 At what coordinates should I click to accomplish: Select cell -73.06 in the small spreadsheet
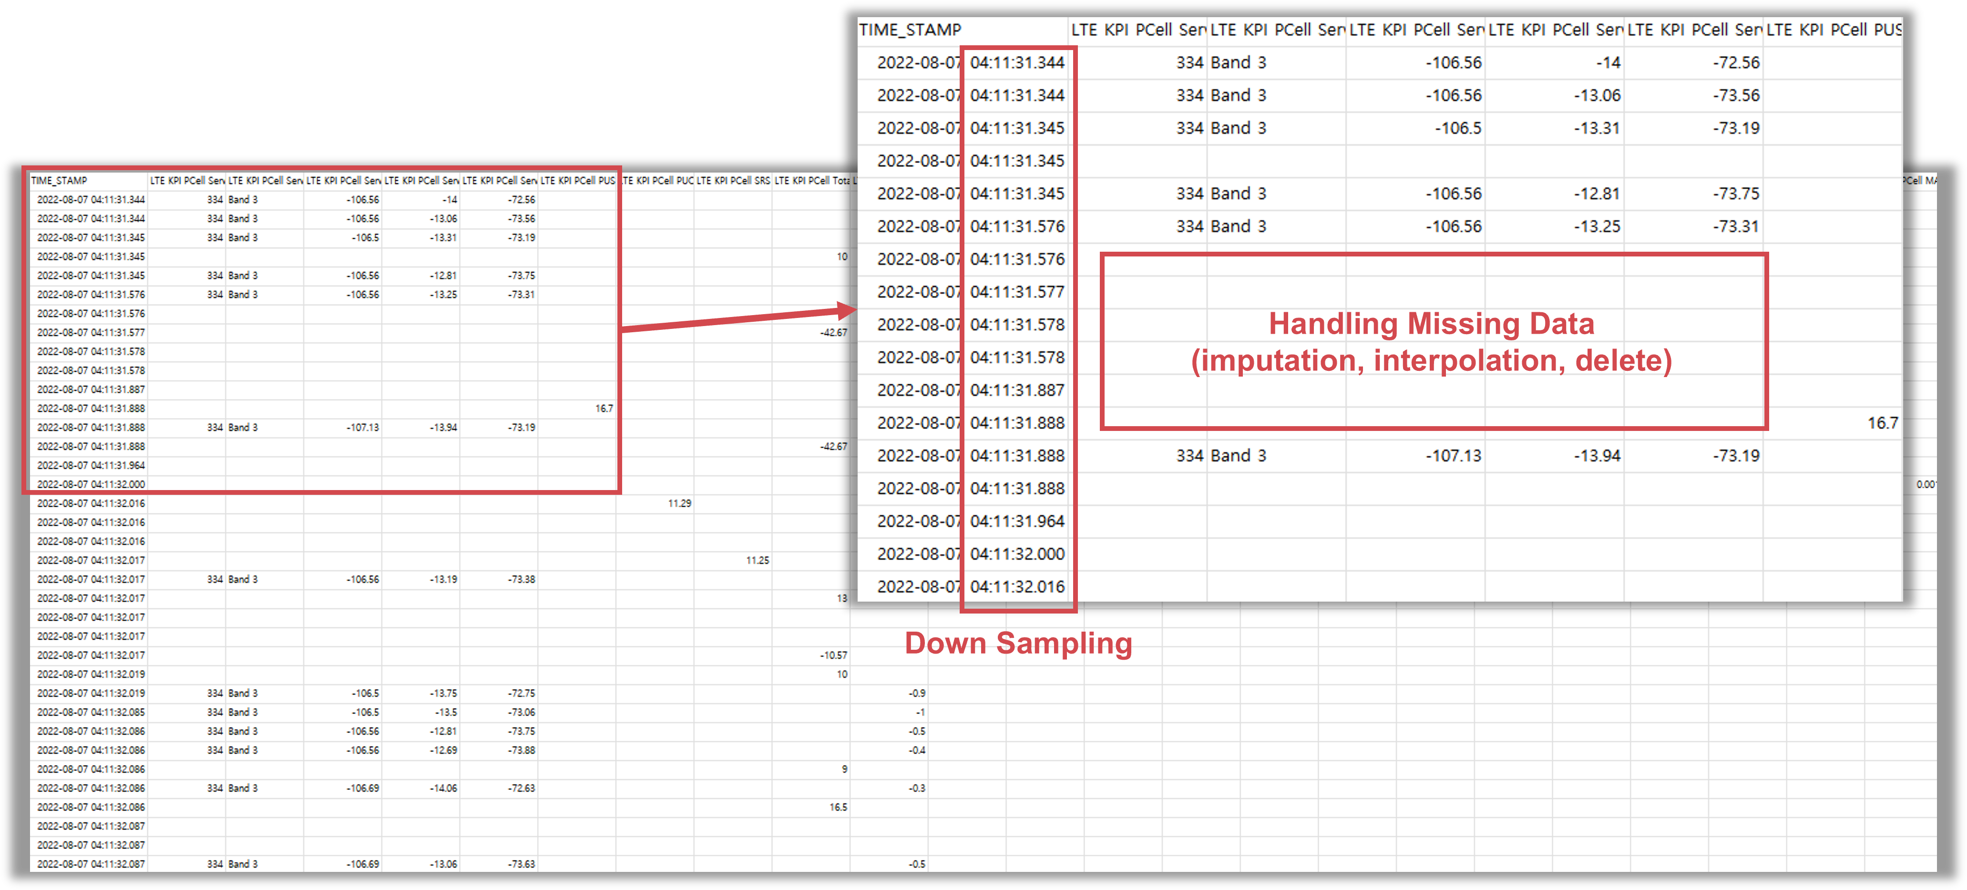522,713
